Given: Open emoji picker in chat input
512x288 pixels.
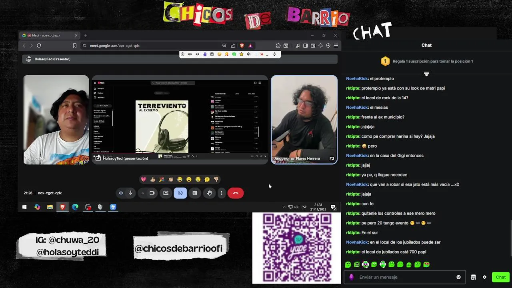Looking at the screenshot, I should [458, 277].
